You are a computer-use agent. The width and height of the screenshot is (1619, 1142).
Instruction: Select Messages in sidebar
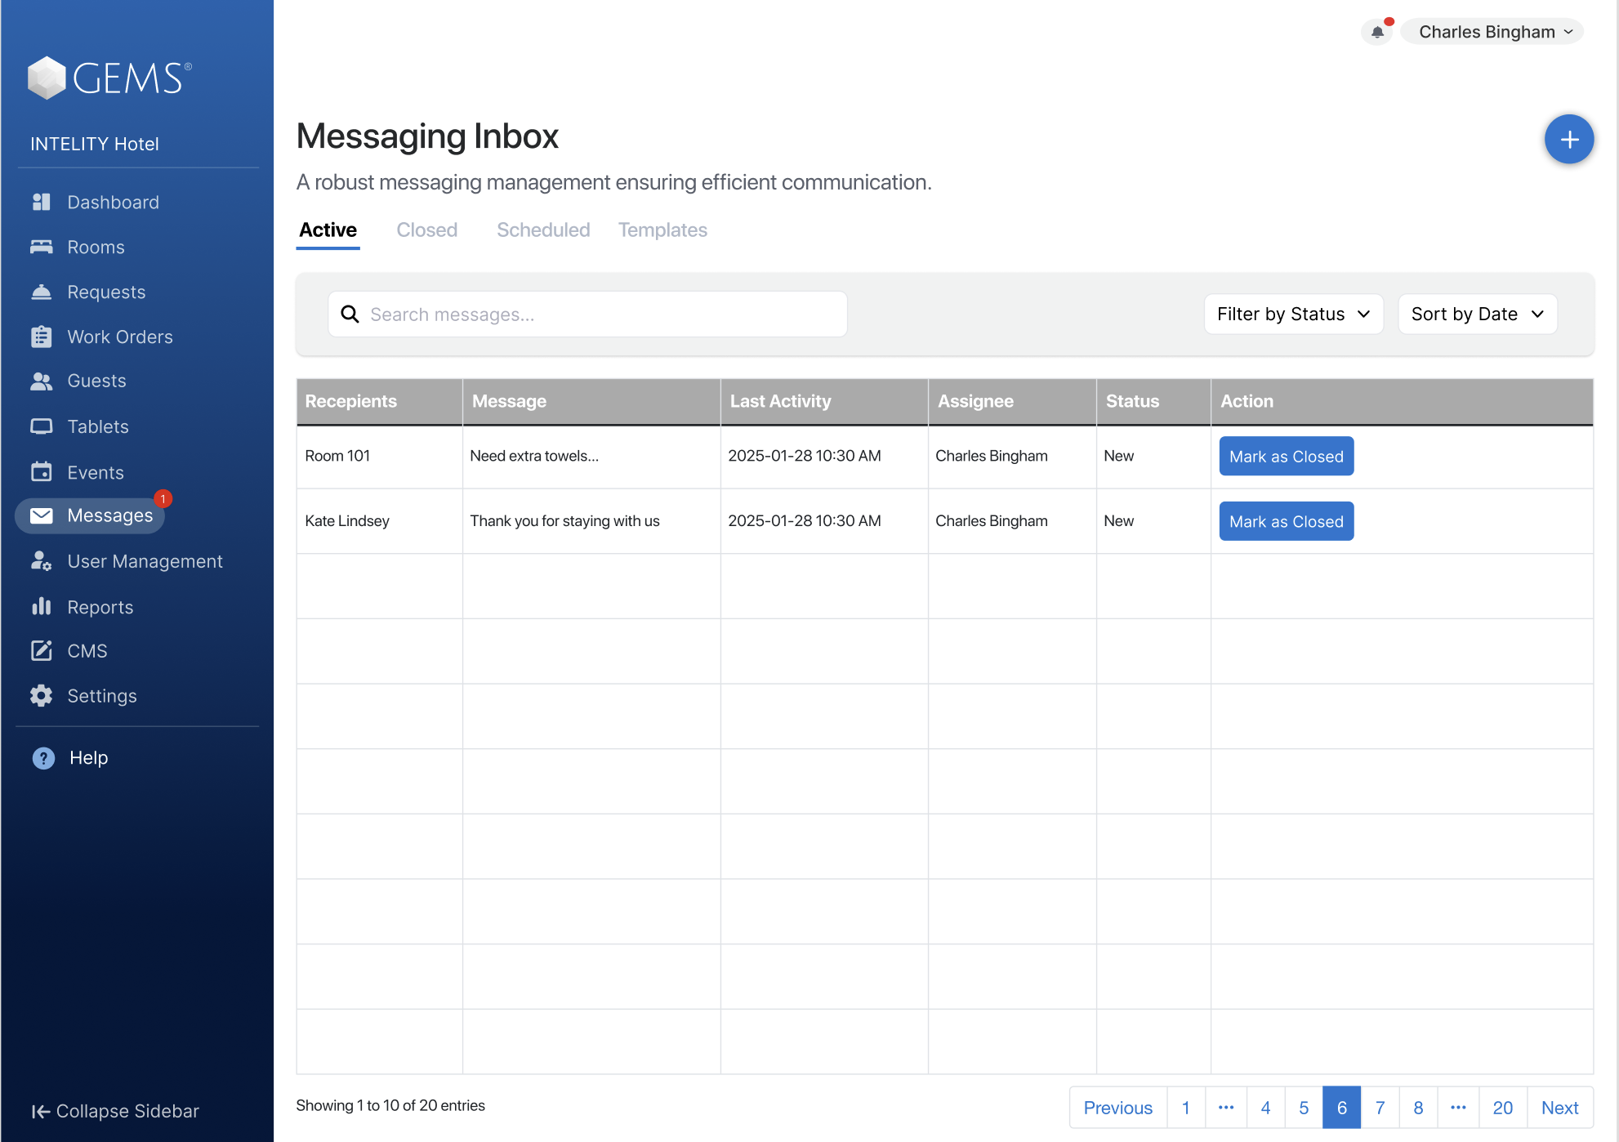point(90,515)
